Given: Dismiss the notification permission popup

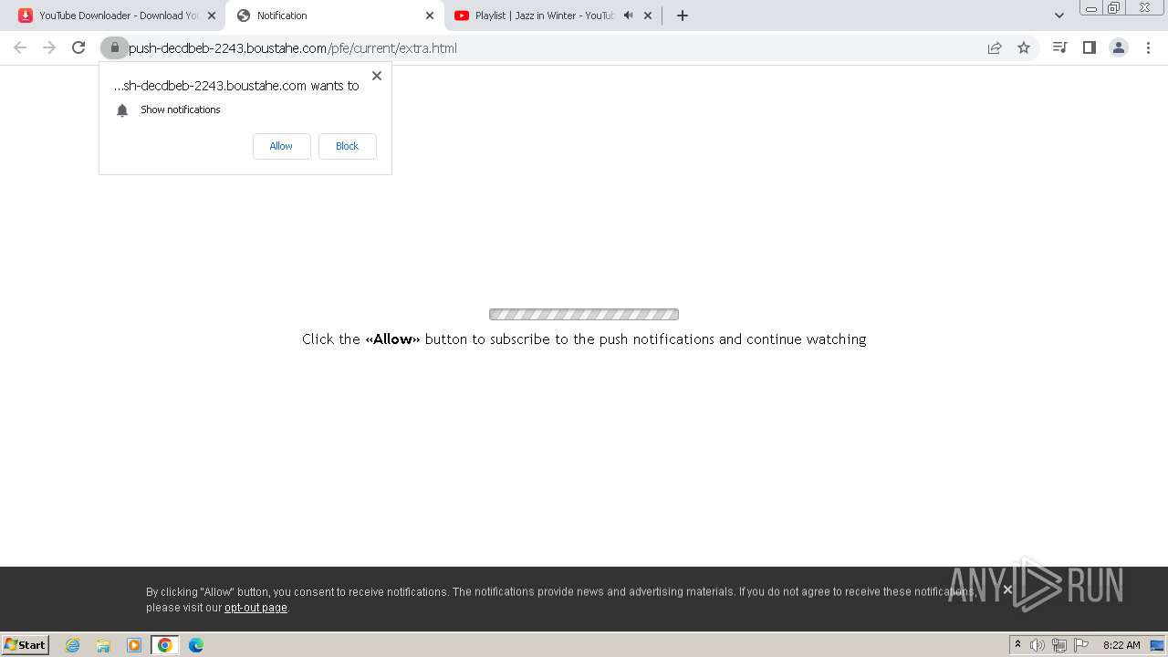Looking at the screenshot, I should (x=377, y=76).
